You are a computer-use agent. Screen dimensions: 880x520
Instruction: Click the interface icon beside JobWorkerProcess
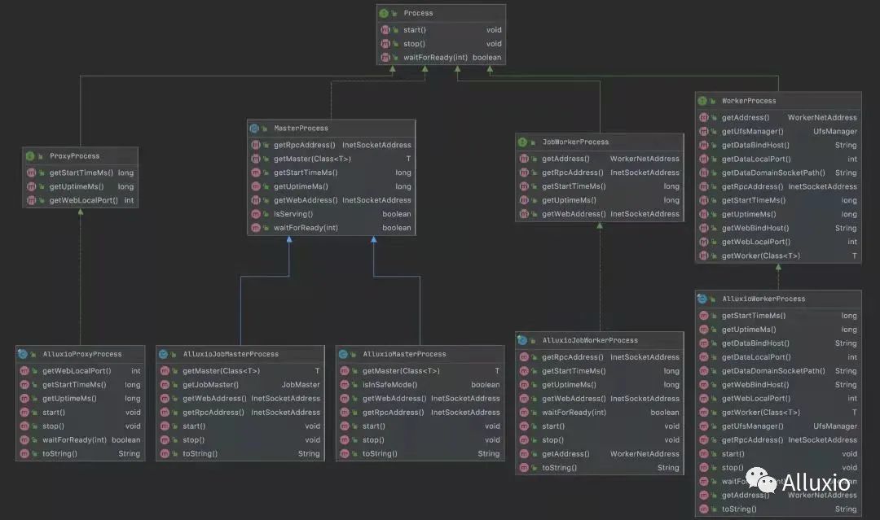522,142
